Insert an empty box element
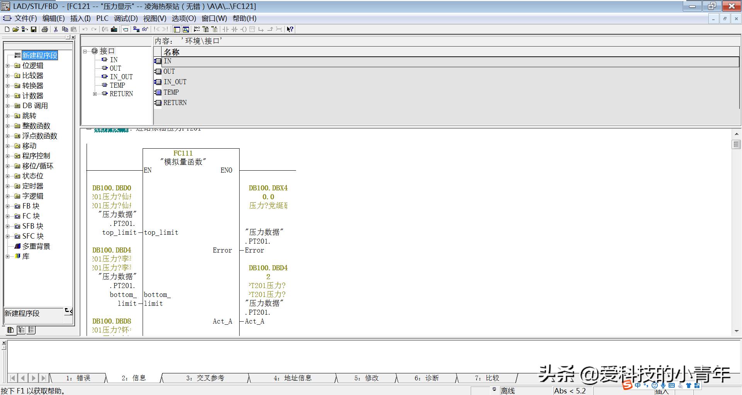Screen dimensions: 742x395 click(252, 29)
